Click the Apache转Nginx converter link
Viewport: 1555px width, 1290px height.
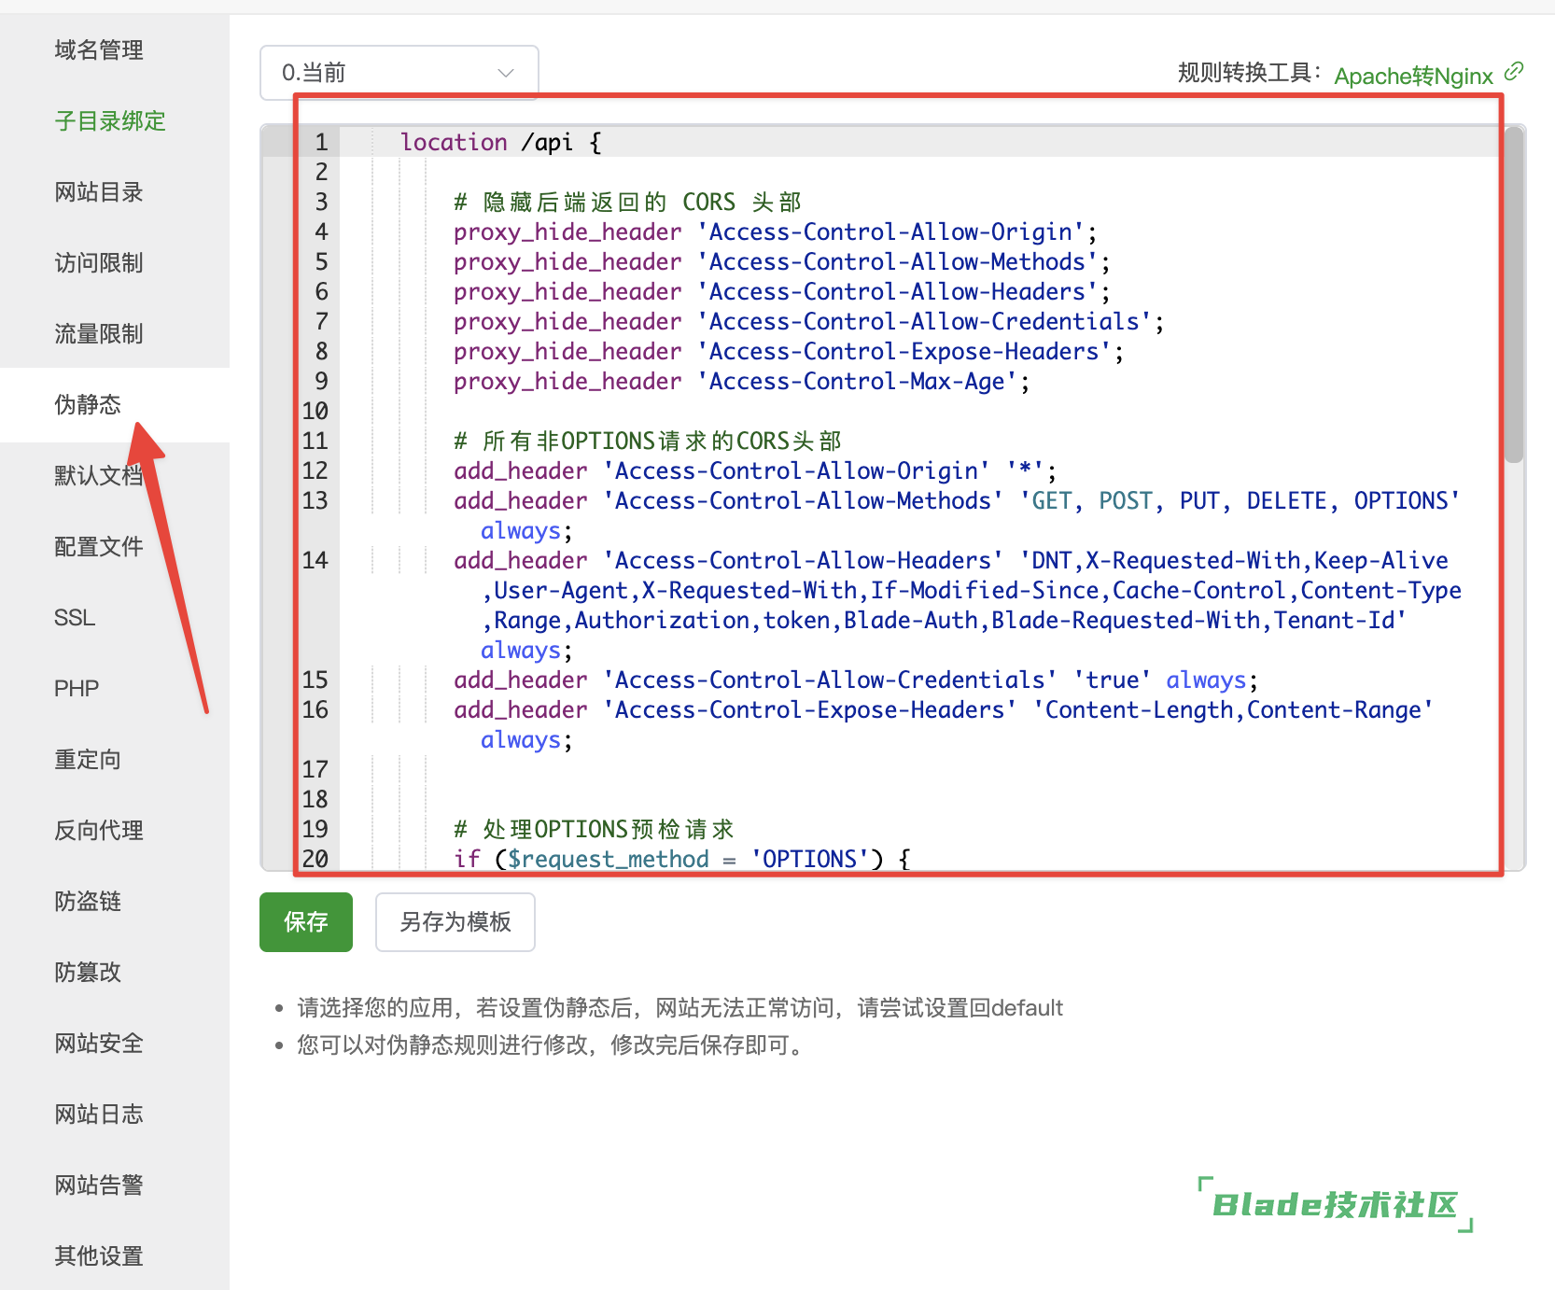point(1413,76)
